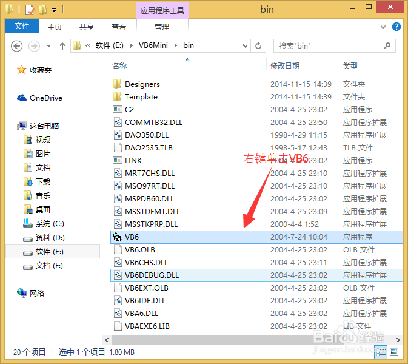The image size is (408, 364).
Task: Select the VB6EXT.OLB file name
Action: (x=147, y=288)
